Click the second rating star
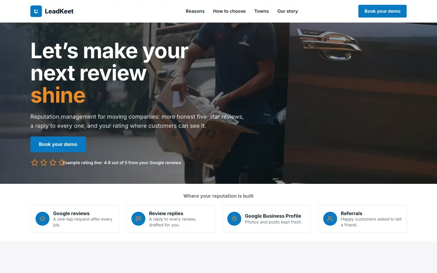The height and width of the screenshot is (273, 437). coord(44,163)
